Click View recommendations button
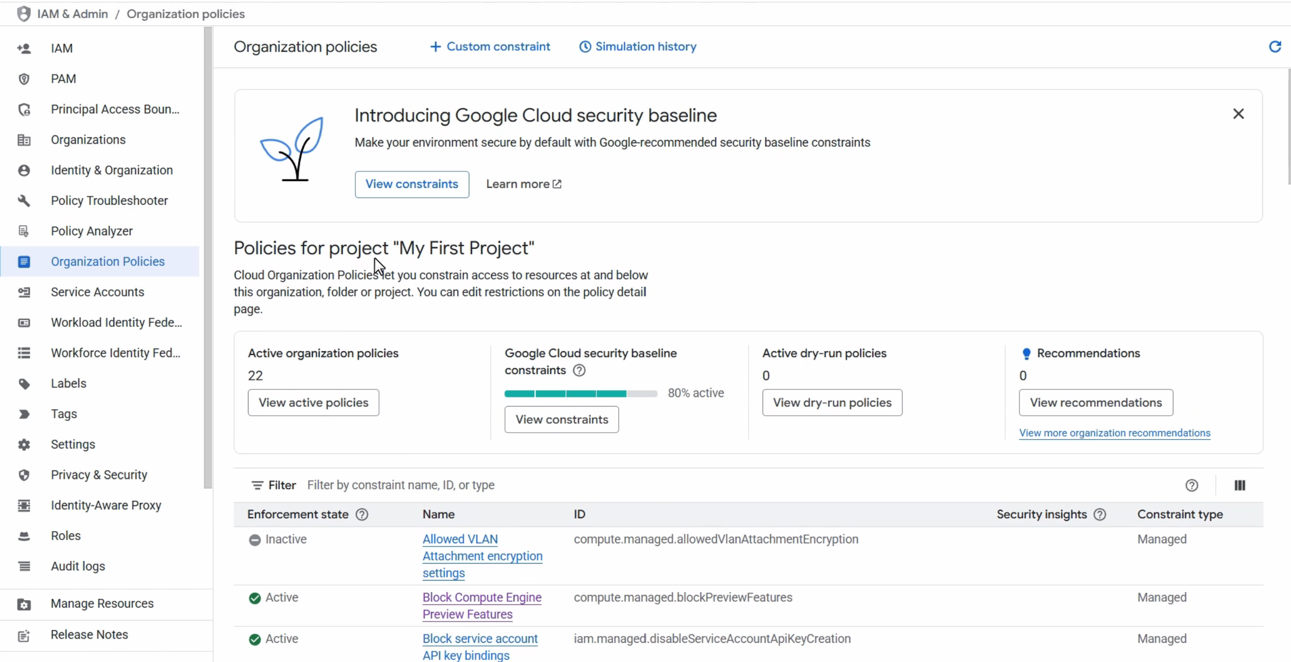 point(1096,402)
